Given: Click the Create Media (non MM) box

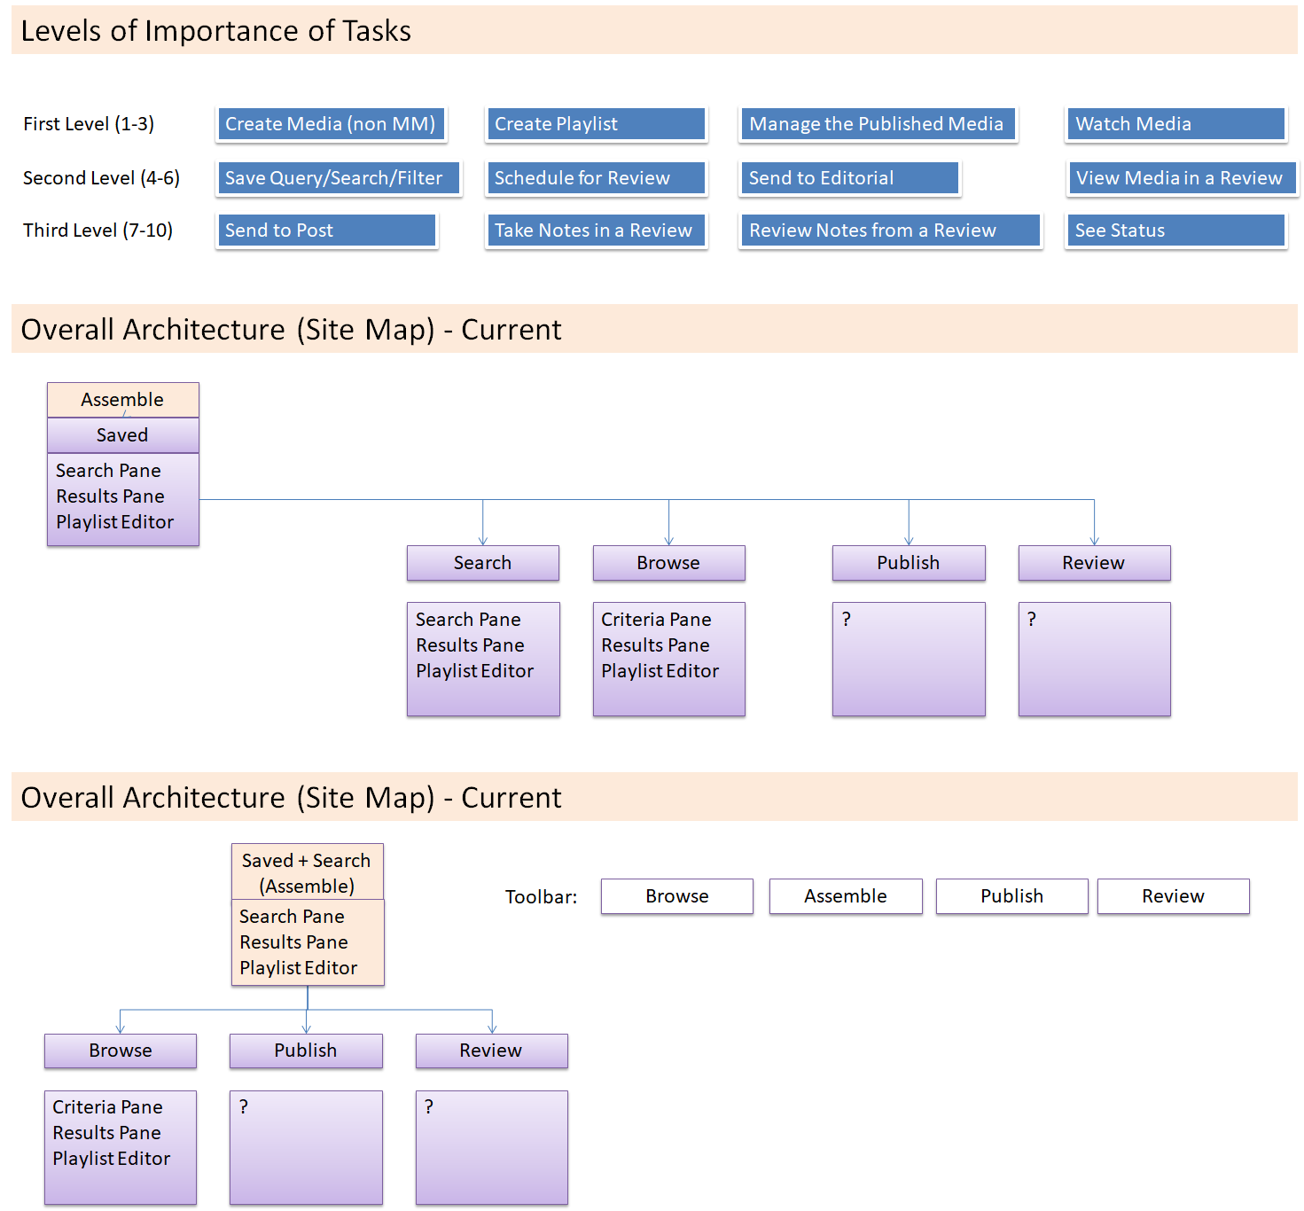Looking at the screenshot, I should 330,124.
